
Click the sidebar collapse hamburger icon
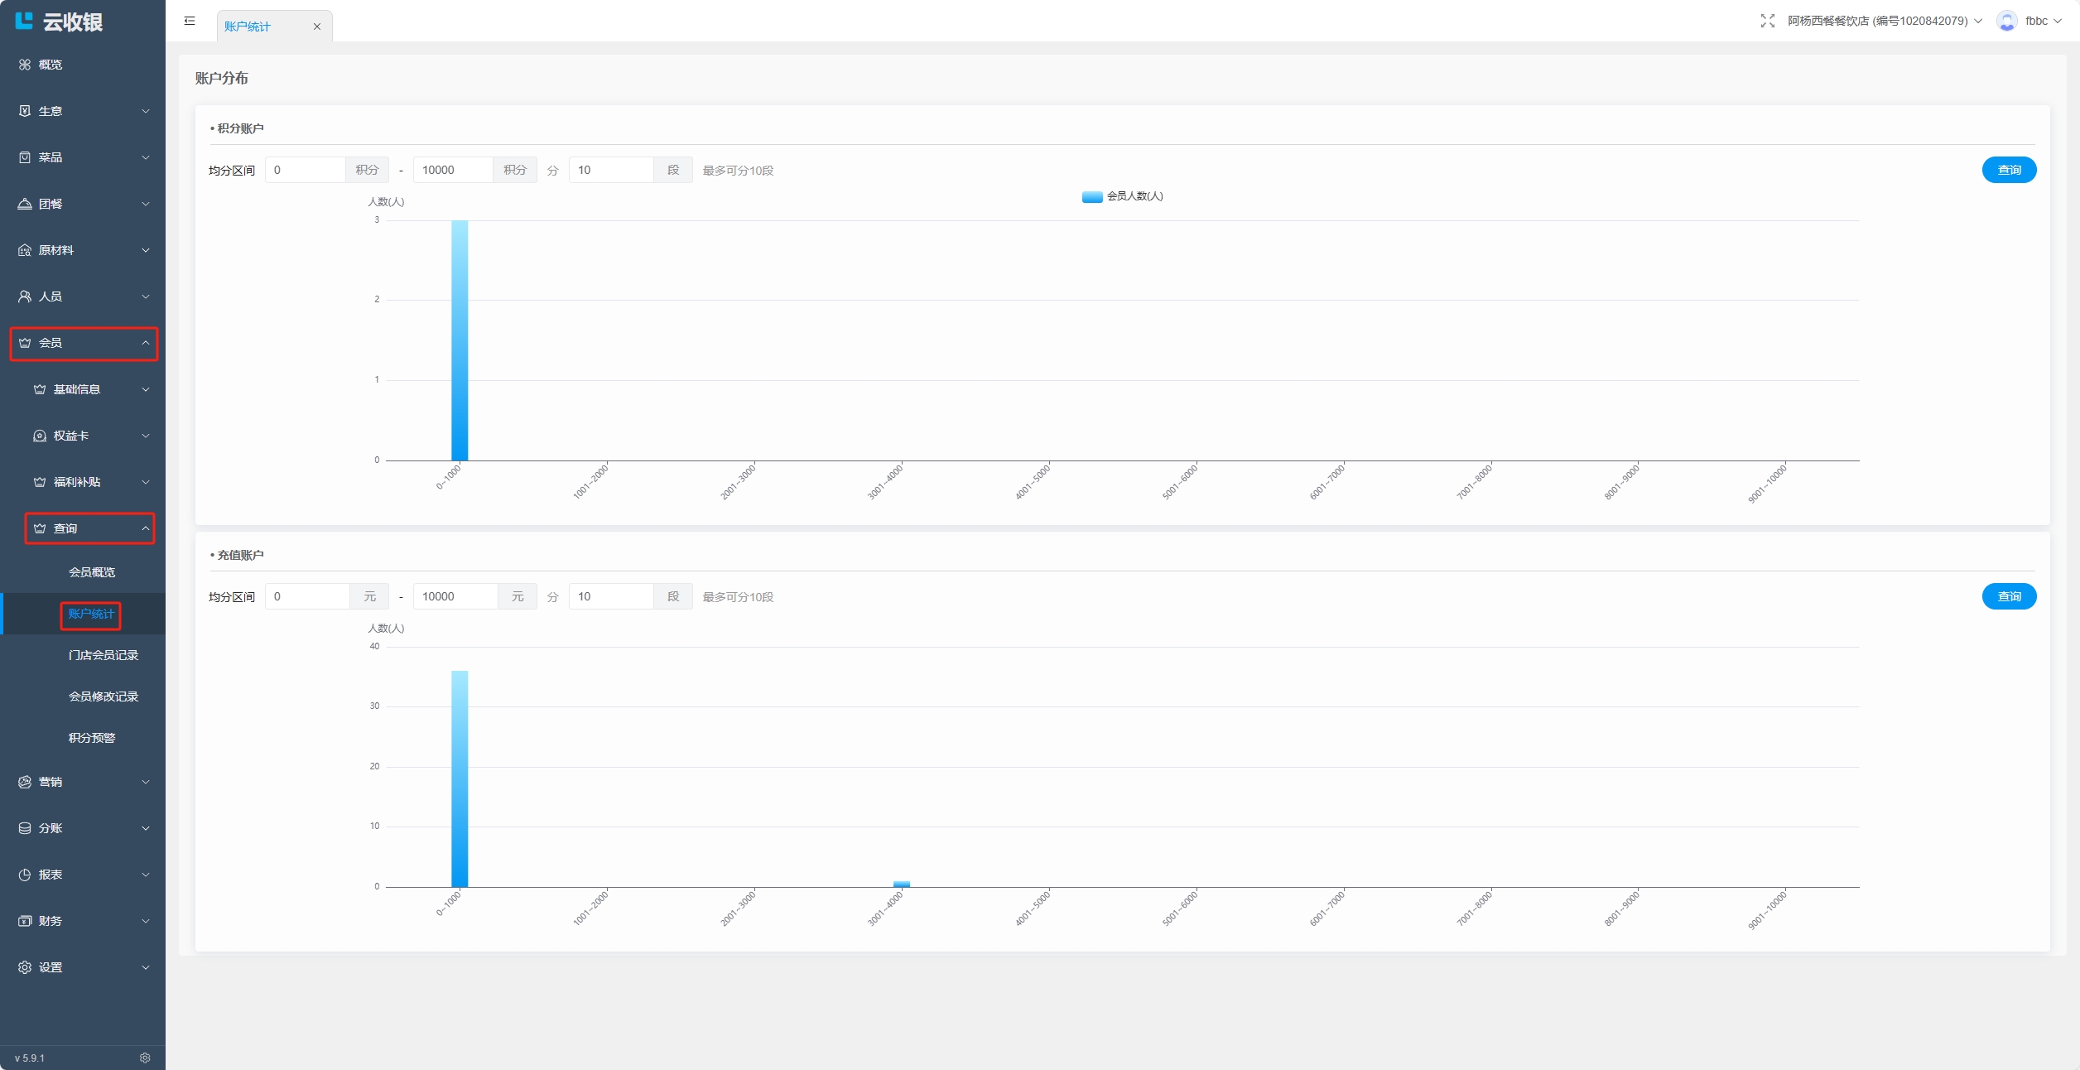coord(190,21)
